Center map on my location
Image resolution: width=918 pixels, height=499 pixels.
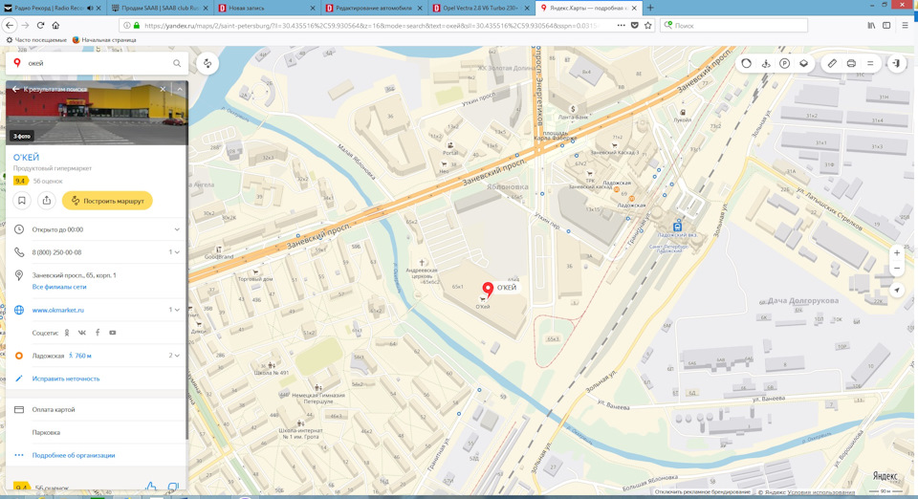pyautogui.click(x=896, y=291)
